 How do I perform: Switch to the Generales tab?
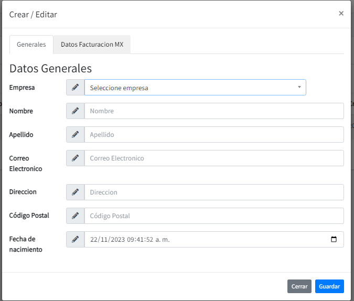point(31,45)
